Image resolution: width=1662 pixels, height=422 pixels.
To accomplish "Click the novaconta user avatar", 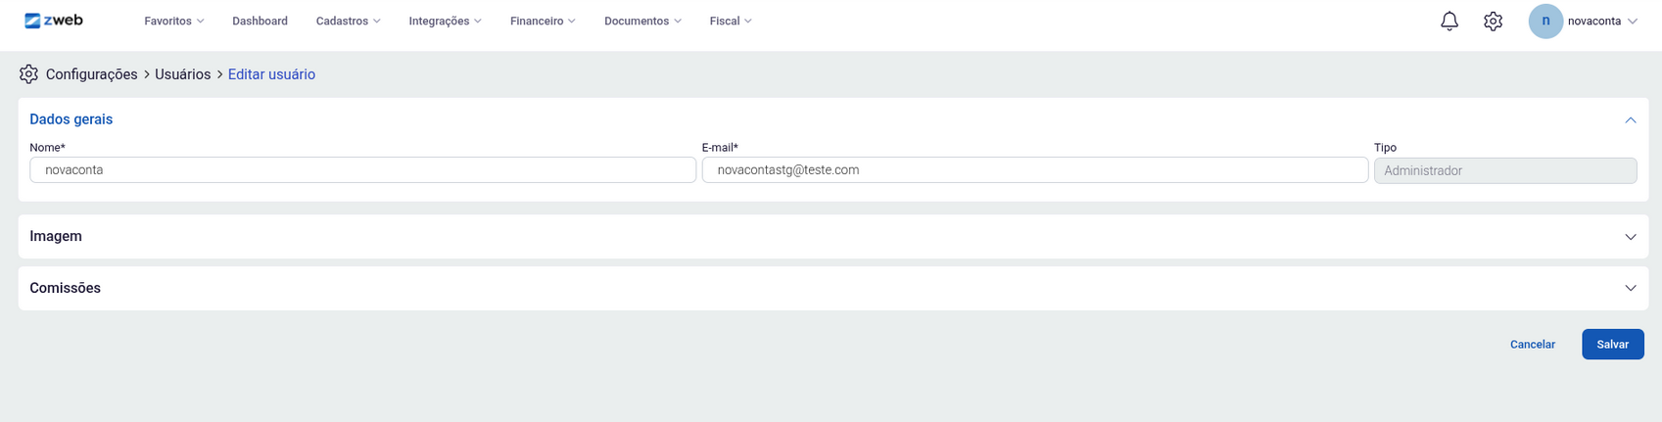I will 1545,21.
